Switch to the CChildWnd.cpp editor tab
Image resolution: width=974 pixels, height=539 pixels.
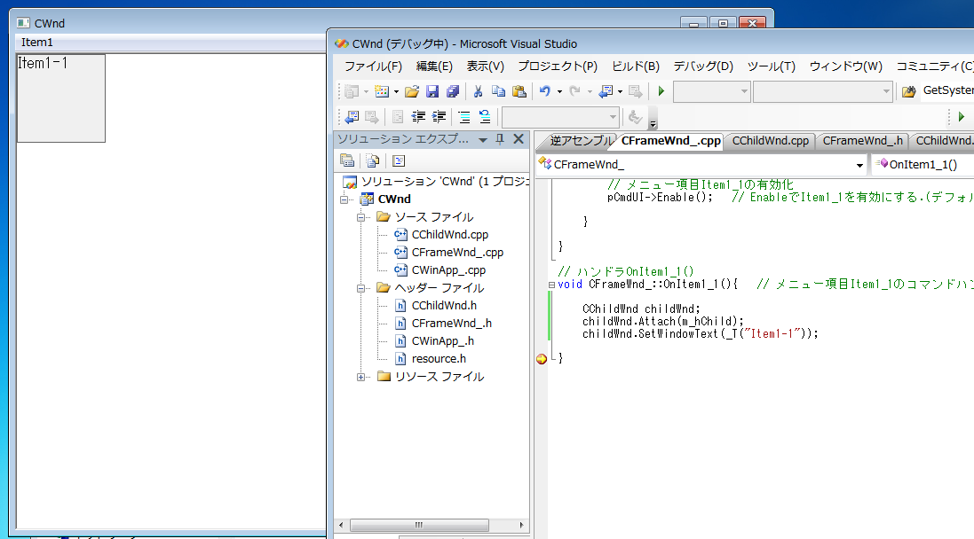[x=771, y=141]
